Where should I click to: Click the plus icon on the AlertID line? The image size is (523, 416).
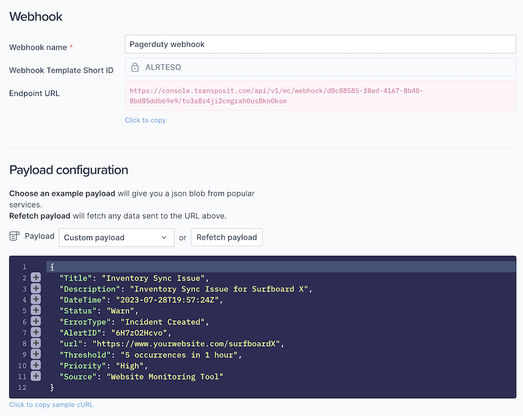pyautogui.click(x=36, y=333)
